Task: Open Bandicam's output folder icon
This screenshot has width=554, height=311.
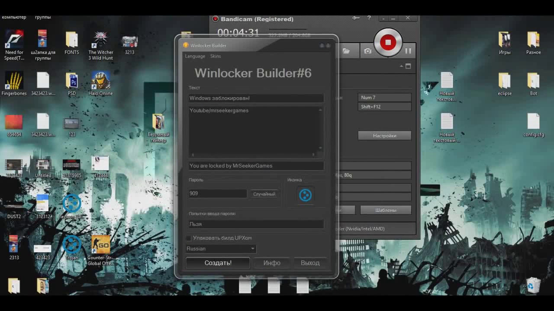Action: coord(346,51)
